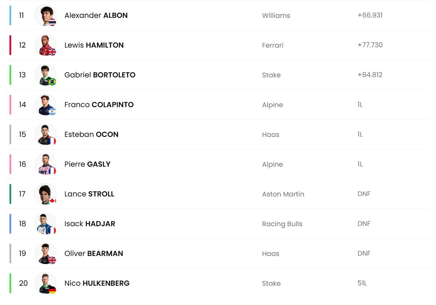
Task: Click Isack Hadjar's driver portrait
Action: (45, 224)
